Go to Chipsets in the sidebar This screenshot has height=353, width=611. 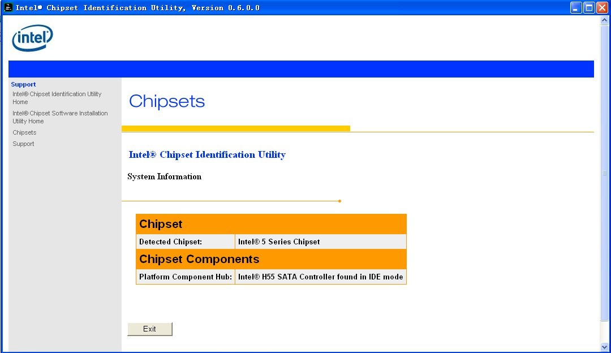pyautogui.click(x=24, y=132)
